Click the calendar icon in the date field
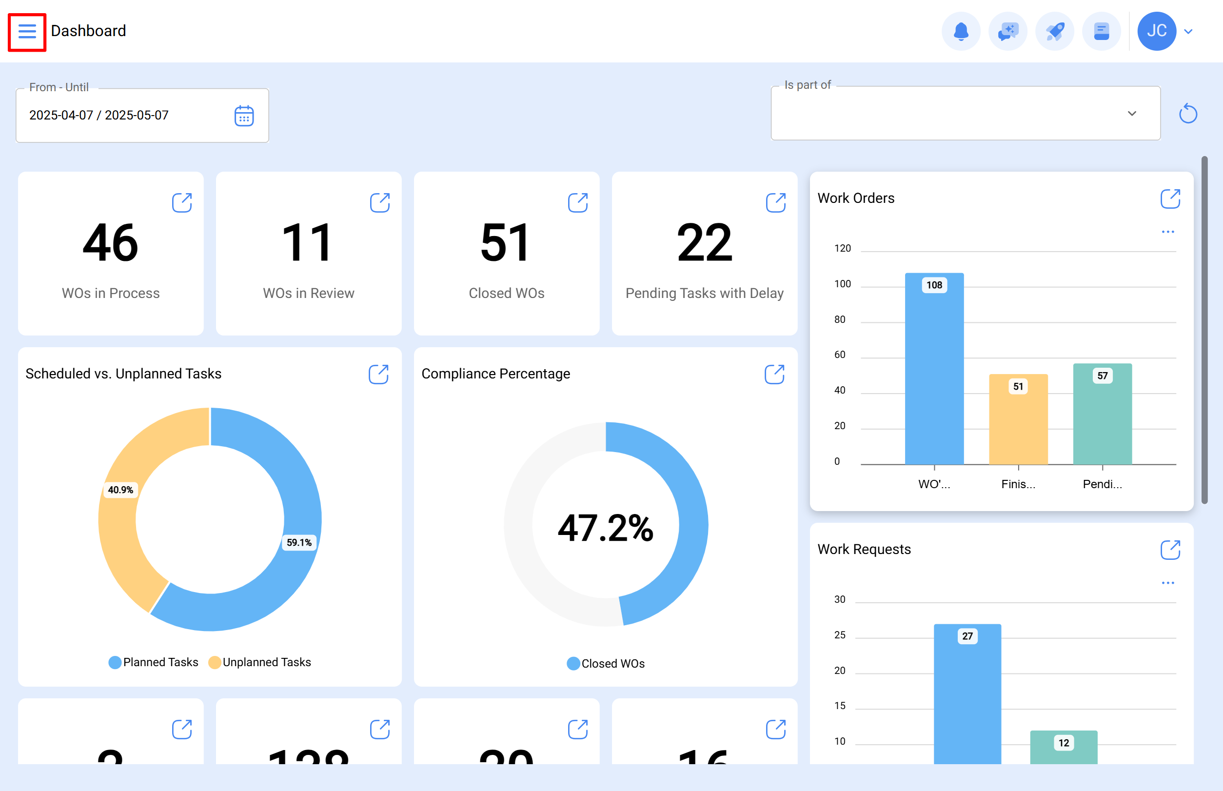Screen dimensions: 1223x791 (x=244, y=115)
